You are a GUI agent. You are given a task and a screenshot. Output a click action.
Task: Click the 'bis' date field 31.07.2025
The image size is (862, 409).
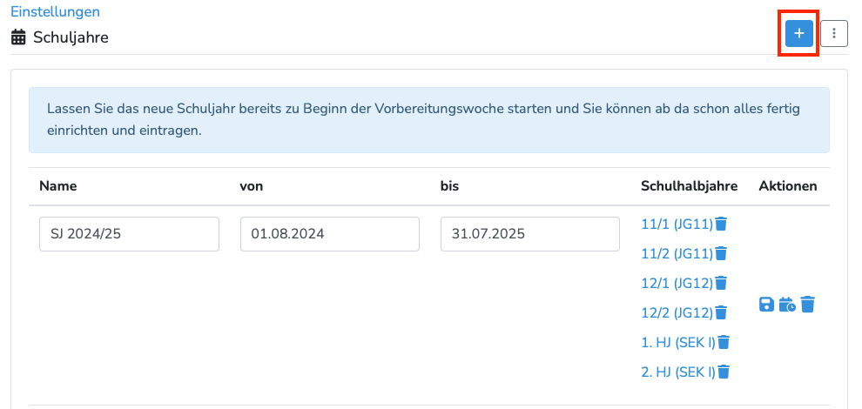coord(530,234)
